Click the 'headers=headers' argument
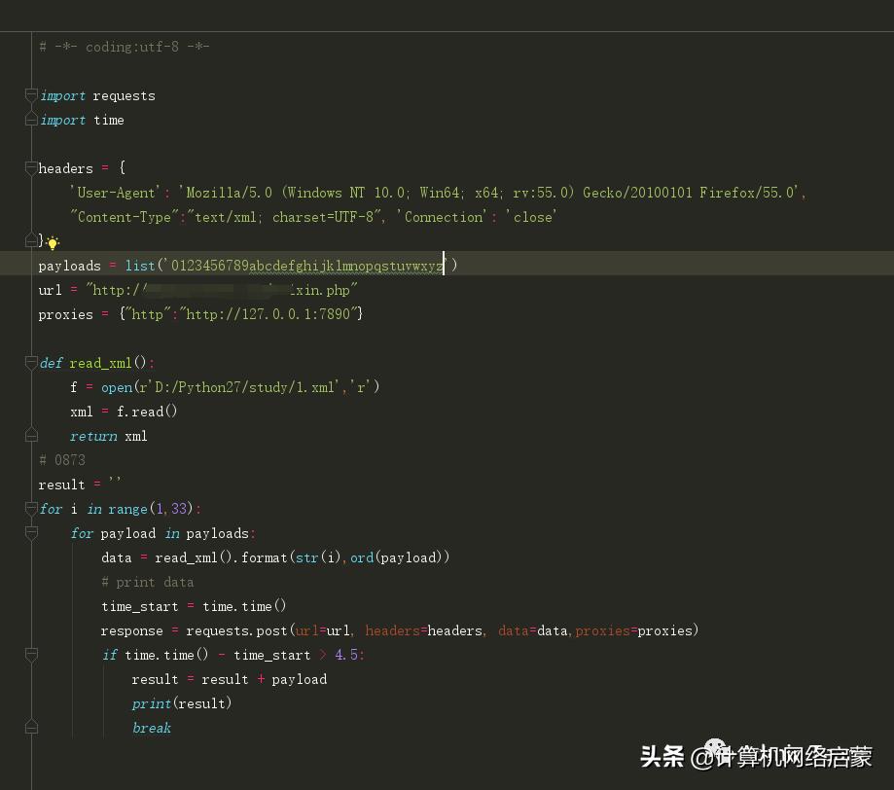 [423, 630]
